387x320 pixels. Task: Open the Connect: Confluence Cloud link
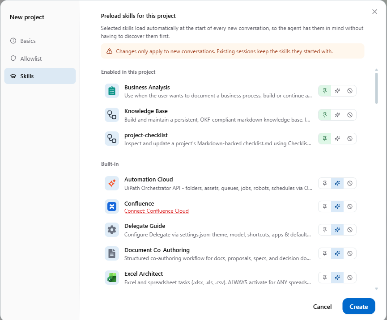pos(157,211)
